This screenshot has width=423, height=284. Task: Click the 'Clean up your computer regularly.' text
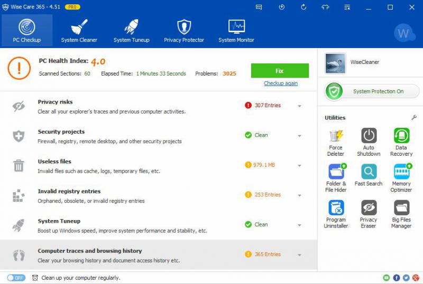point(81,278)
